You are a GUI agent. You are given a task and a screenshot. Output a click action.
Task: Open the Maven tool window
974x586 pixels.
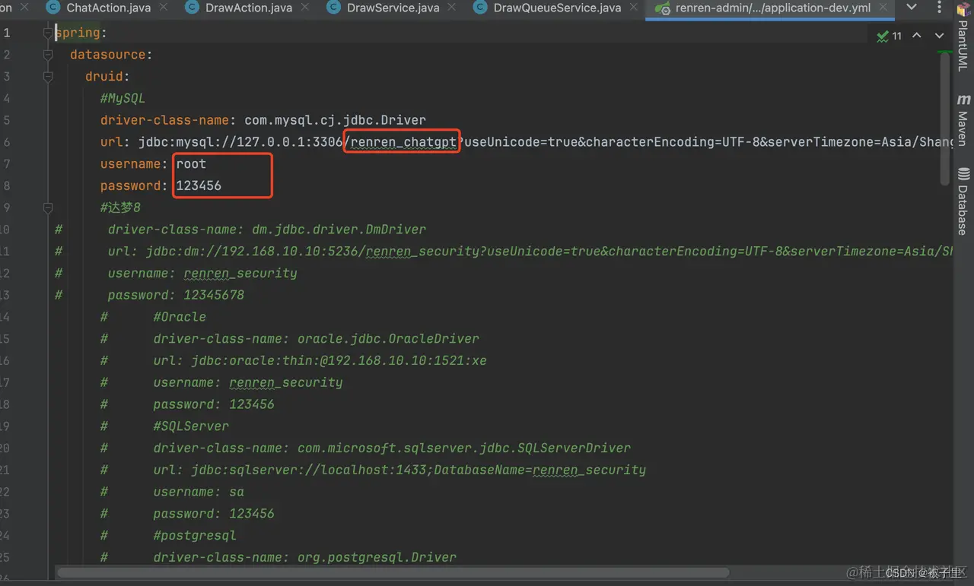(x=963, y=119)
